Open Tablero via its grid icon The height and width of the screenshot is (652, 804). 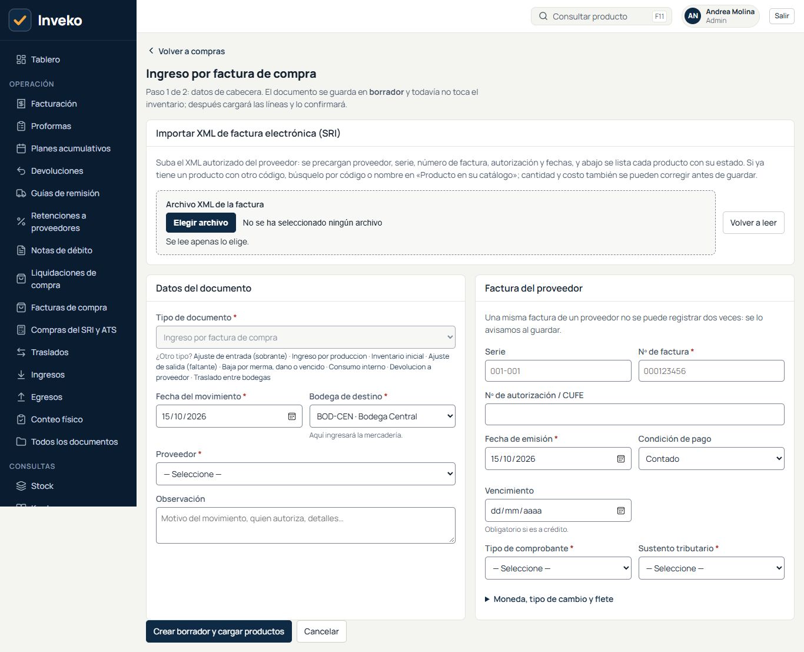pos(21,59)
